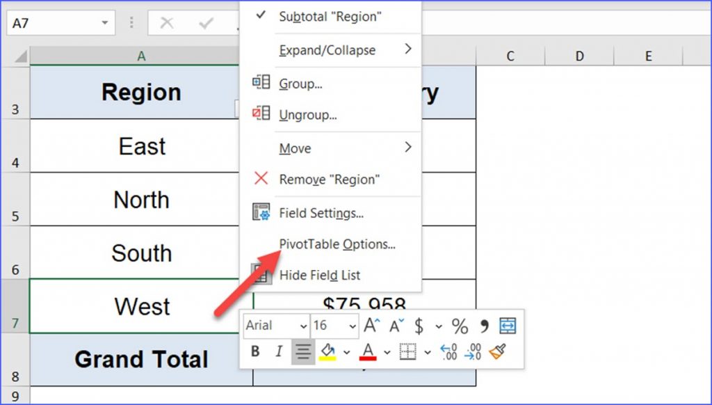This screenshot has height=405, width=712.
Task: Toggle Italic formatting on mini toolbar
Action: point(279,351)
